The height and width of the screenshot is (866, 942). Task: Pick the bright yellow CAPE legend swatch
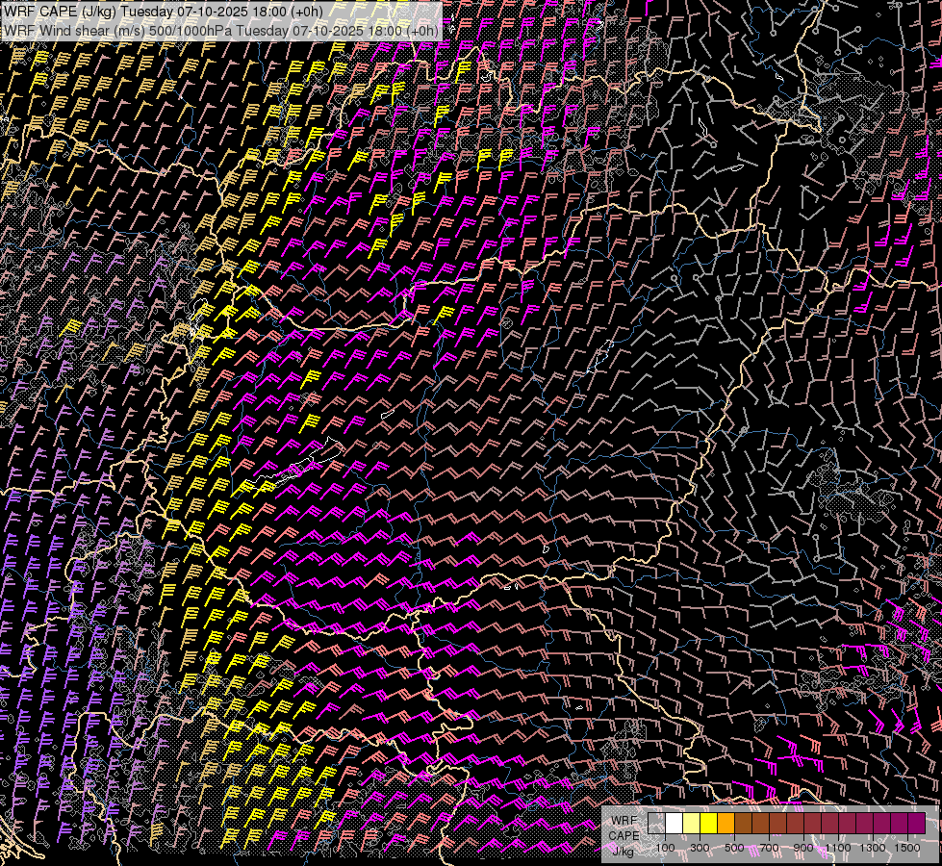click(708, 824)
